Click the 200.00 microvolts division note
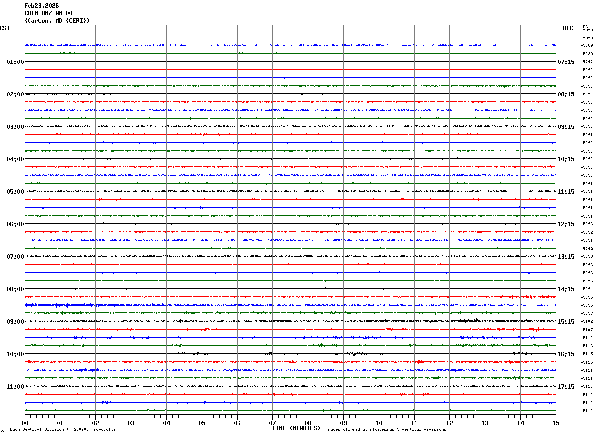This screenshot has height=436, width=595. [62, 430]
